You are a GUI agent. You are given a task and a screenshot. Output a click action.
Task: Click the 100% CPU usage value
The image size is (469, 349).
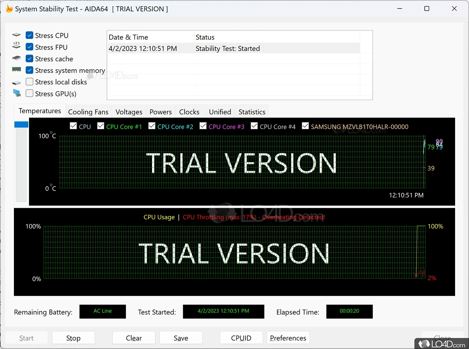click(x=435, y=226)
